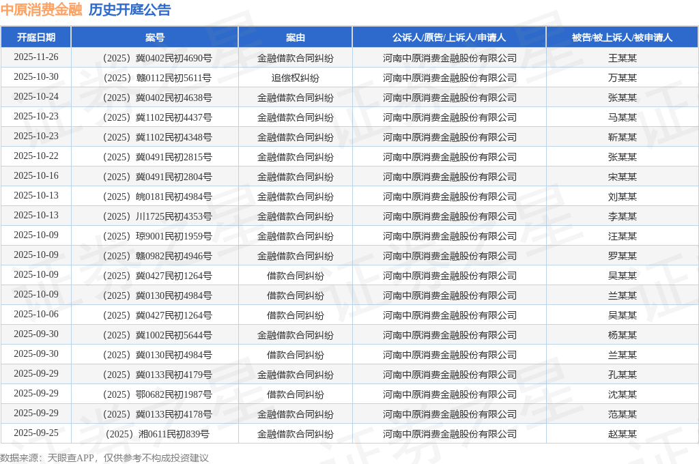Image resolution: width=699 pixels, height=464 pixels.
Task: Click the date 2025-10-06
Action: (x=36, y=315)
